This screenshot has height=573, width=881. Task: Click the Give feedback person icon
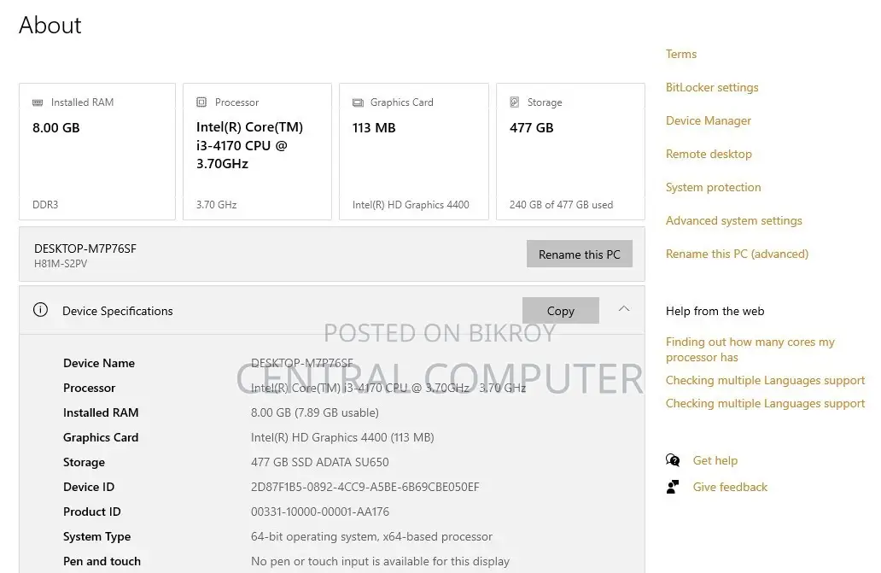673,487
